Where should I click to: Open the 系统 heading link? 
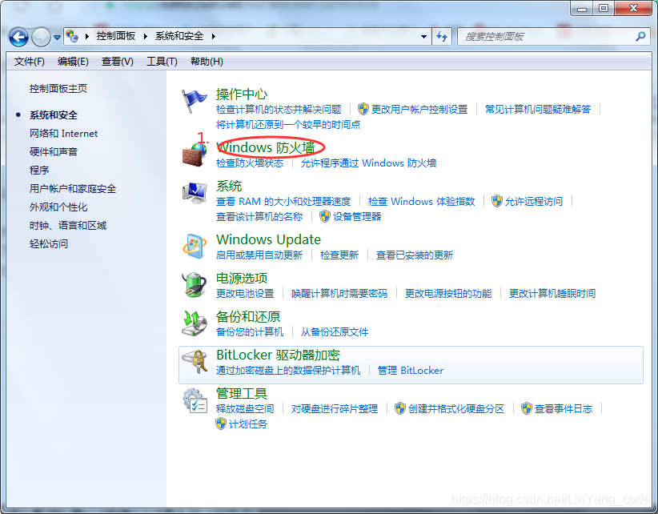[229, 186]
